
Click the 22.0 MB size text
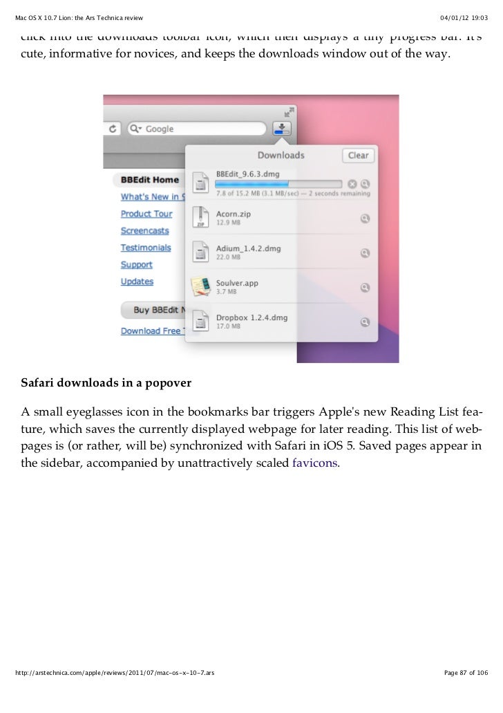pyautogui.click(x=228, y=257)
